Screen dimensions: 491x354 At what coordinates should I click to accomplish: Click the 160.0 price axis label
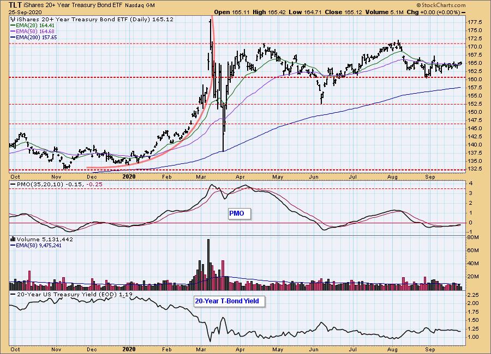pyautogui.click(x=475, y=80)
